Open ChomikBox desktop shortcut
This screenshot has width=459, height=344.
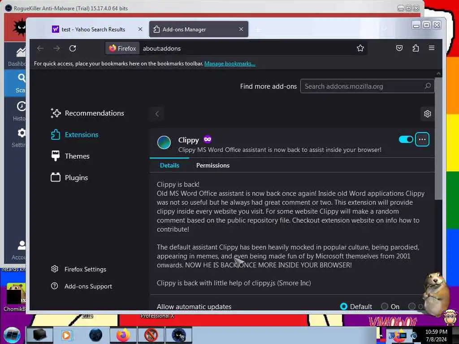tap(15, 297)
